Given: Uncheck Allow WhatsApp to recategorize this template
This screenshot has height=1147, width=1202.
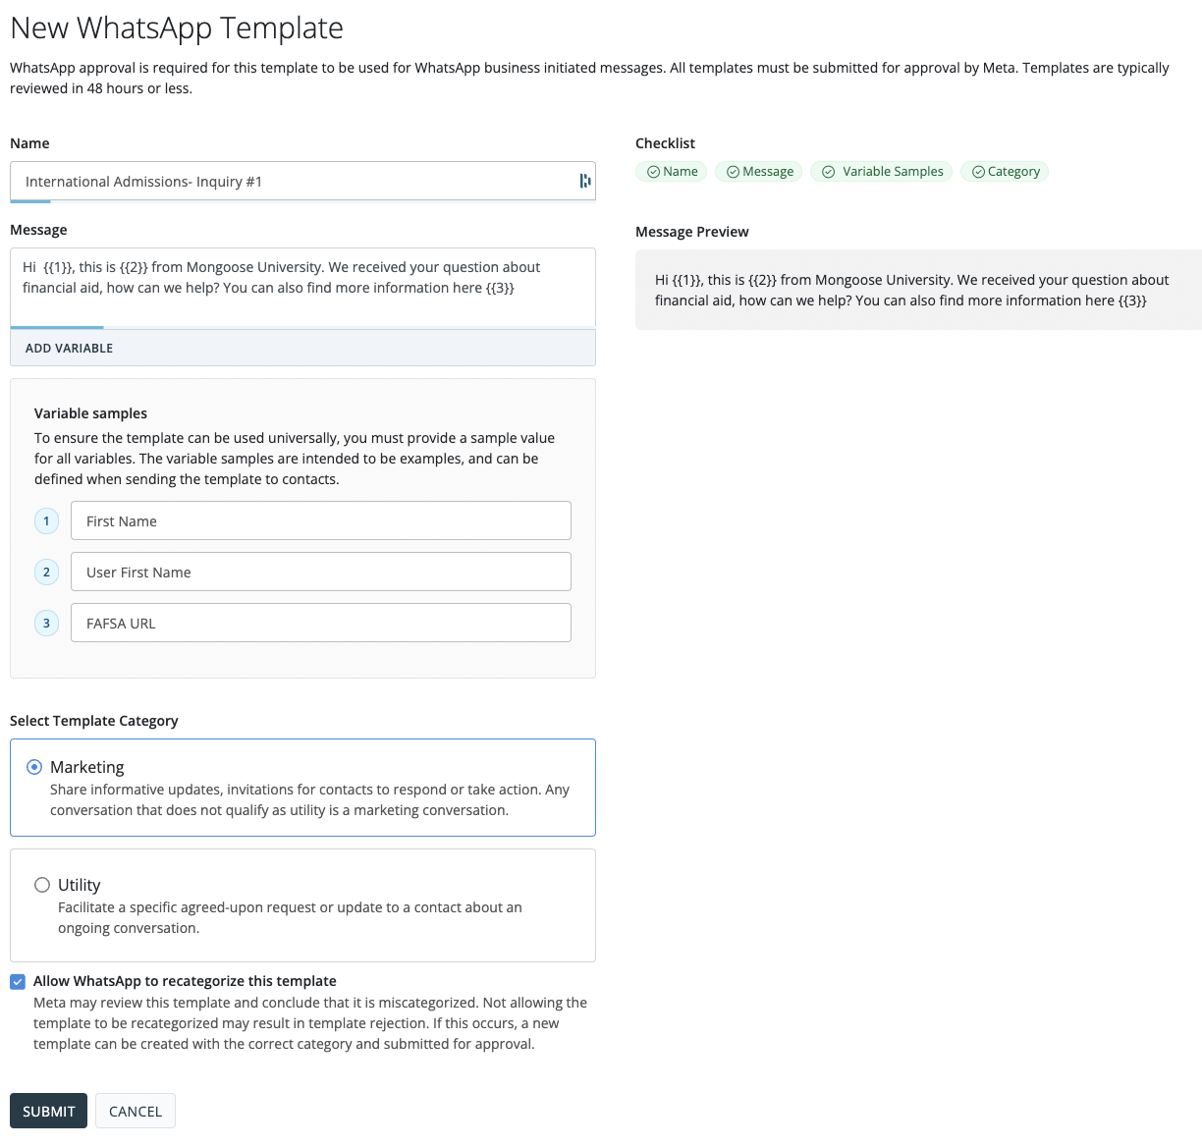Looking at the screenshot, I should (18, 981).
